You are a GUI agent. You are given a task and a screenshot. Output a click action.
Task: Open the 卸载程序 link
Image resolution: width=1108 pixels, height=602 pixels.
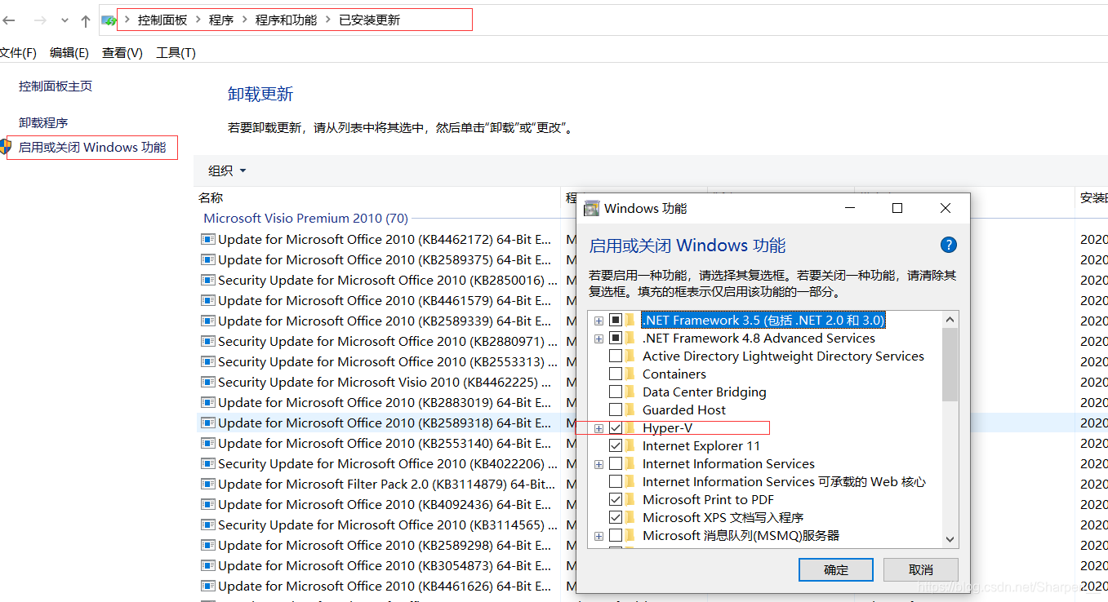tap(43, 122)
